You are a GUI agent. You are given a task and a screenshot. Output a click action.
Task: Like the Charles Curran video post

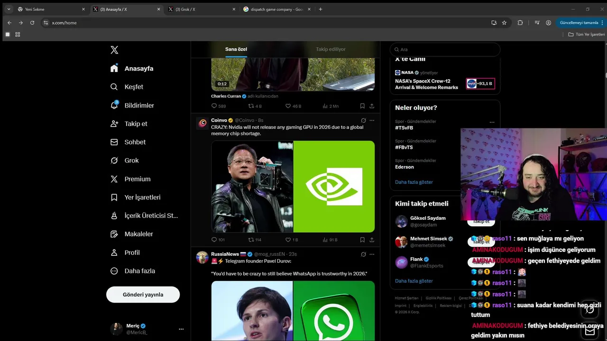(x=293, y=106)
